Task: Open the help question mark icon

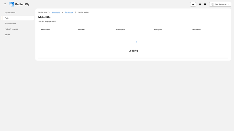Action: click(205, 4)
